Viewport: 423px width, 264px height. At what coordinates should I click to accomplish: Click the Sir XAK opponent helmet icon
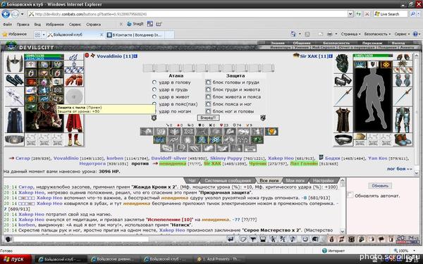(x=343, y=63)
